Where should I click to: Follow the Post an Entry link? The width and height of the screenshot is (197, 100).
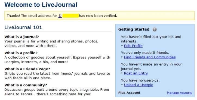(x=136, y=73)
